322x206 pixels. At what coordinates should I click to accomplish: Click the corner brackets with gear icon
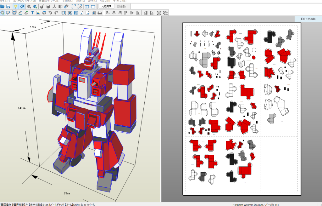coord(80,7)
